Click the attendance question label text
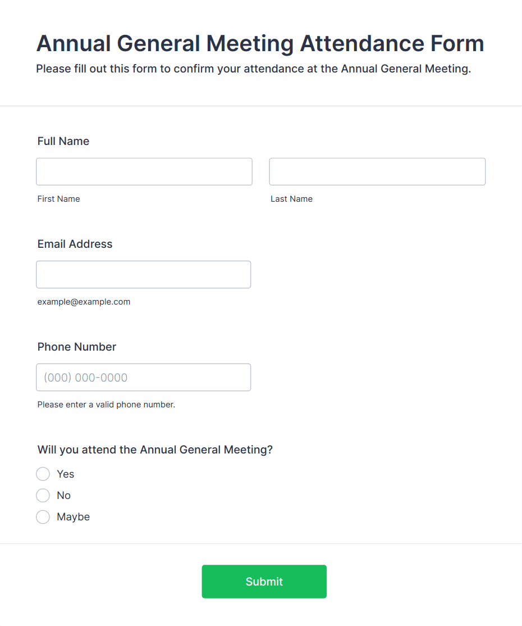522x626 pixels. (155, 450)
